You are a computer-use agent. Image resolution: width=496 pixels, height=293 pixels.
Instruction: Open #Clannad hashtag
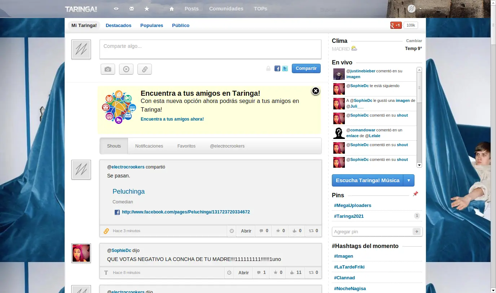[344, 278]
